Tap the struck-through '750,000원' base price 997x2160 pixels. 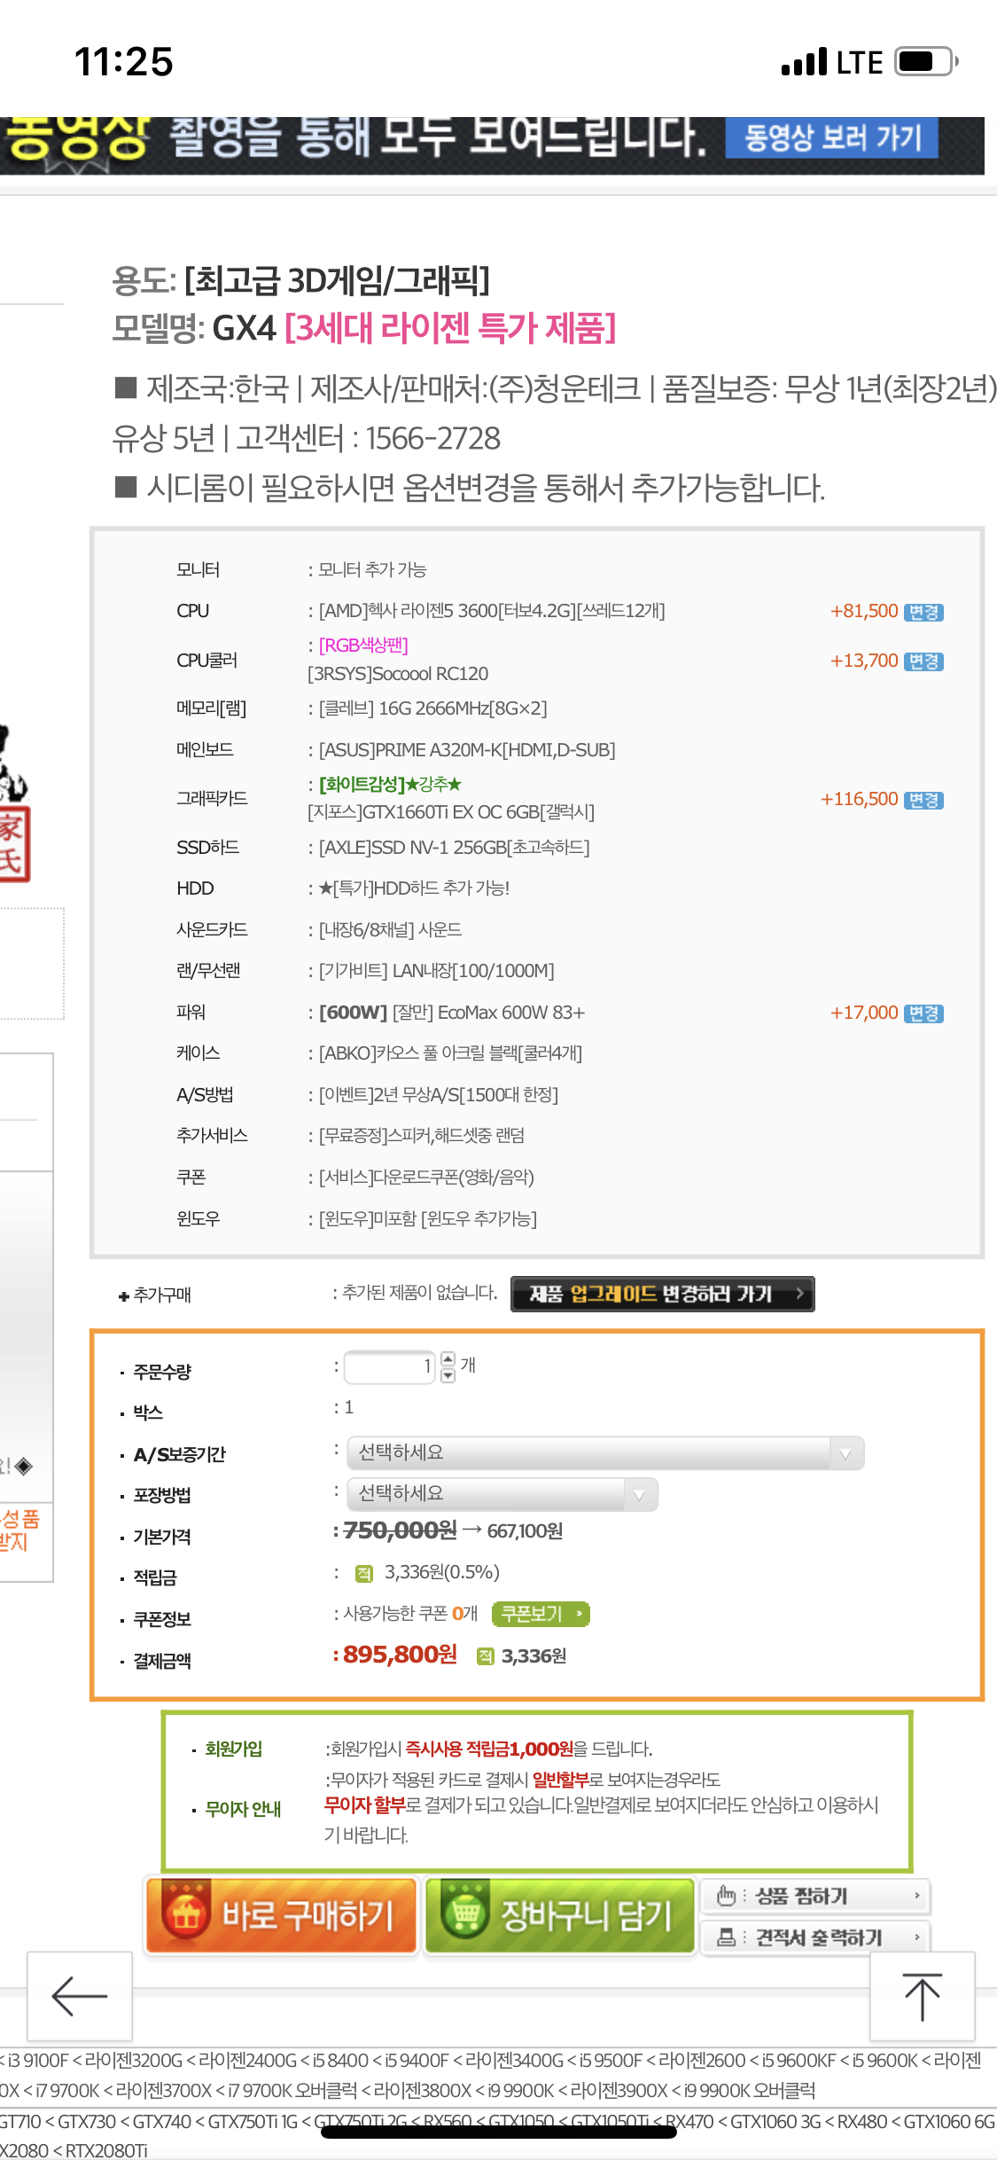tap(400, 1530)
